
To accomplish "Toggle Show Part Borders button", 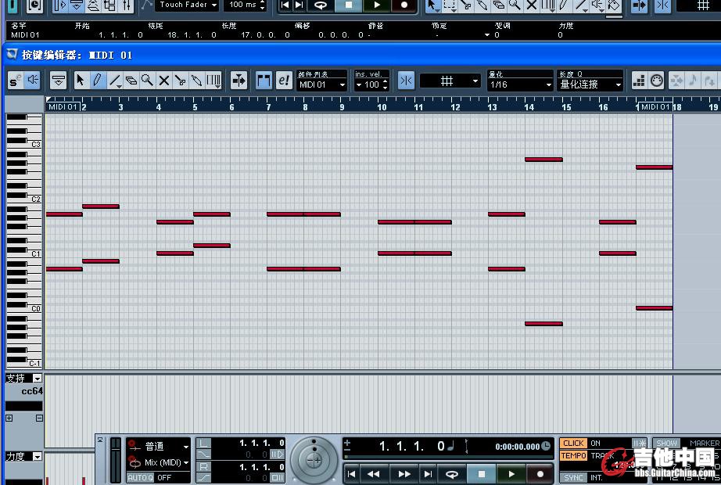I will pyautogui.click(x=264, y=81).
